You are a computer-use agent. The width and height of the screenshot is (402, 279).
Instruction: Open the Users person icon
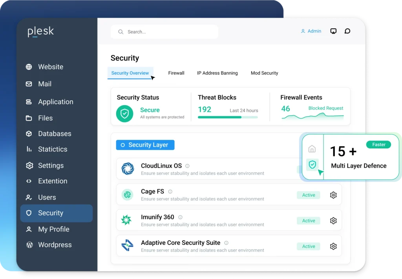29,197
